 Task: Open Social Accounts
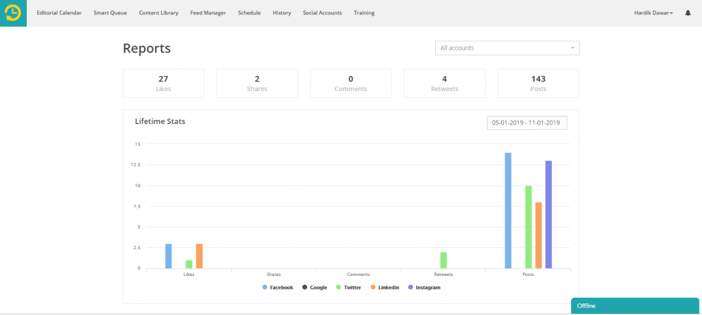tap(322, 13)
